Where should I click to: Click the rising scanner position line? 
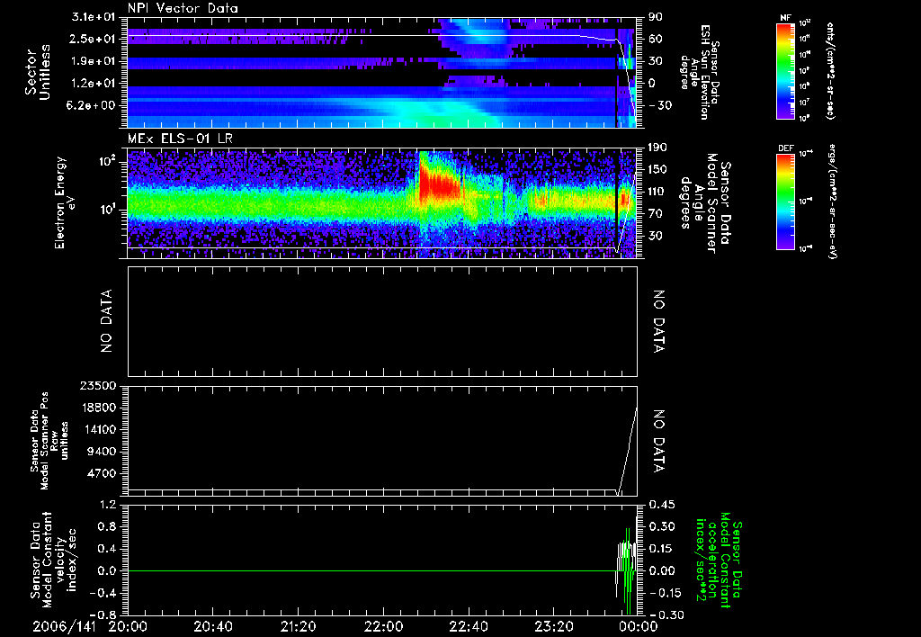click(x=627, y=450)
